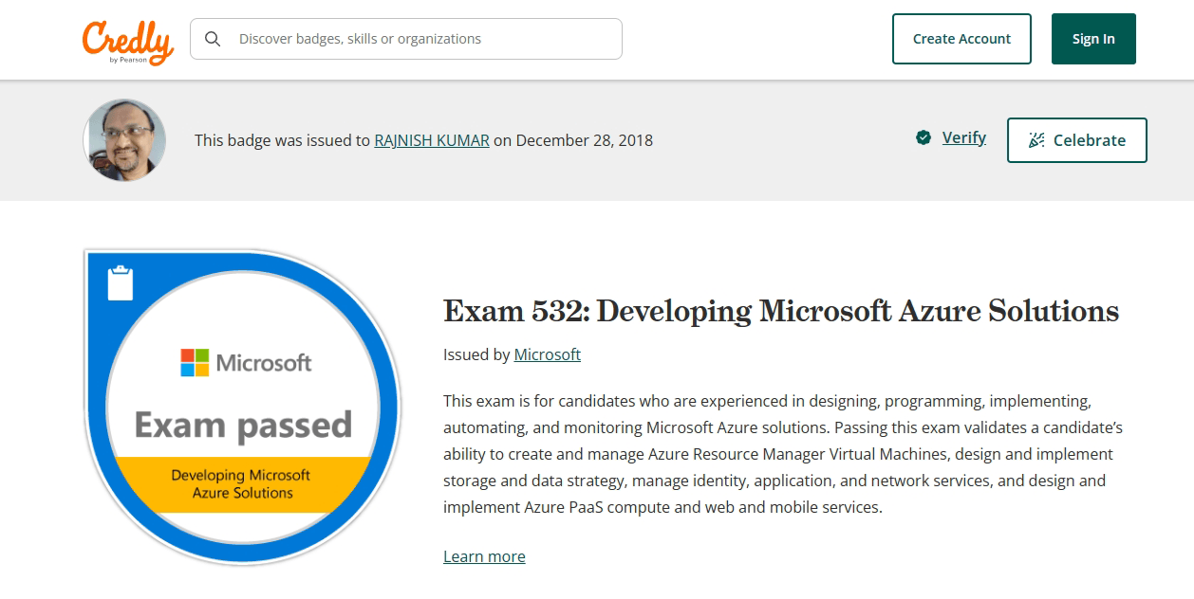The width and height of the screenshot is (1194, 599).
Task: Click the Microsoft four-square logo on badge
Action: (x=195, y=363)
